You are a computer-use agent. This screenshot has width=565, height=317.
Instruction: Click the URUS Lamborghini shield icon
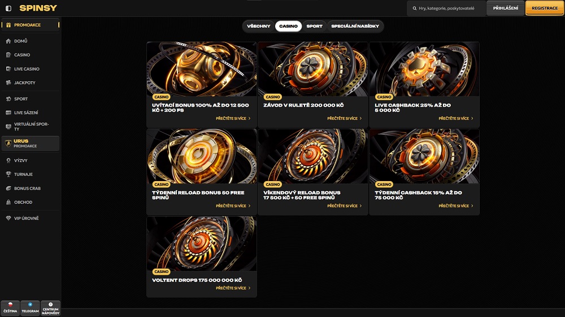click(x=8, y=143)
